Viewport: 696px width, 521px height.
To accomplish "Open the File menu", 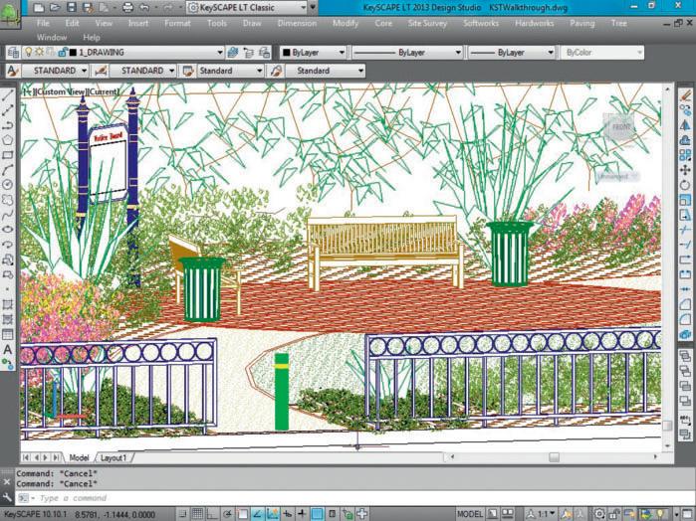I will pos(43,23).
